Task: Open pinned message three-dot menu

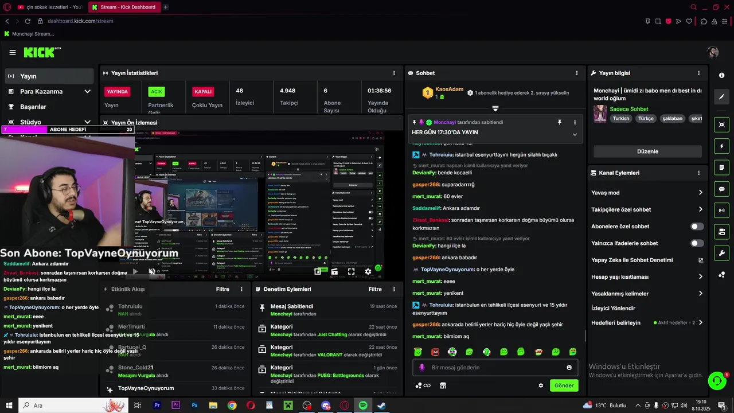Action: (575, 122)
